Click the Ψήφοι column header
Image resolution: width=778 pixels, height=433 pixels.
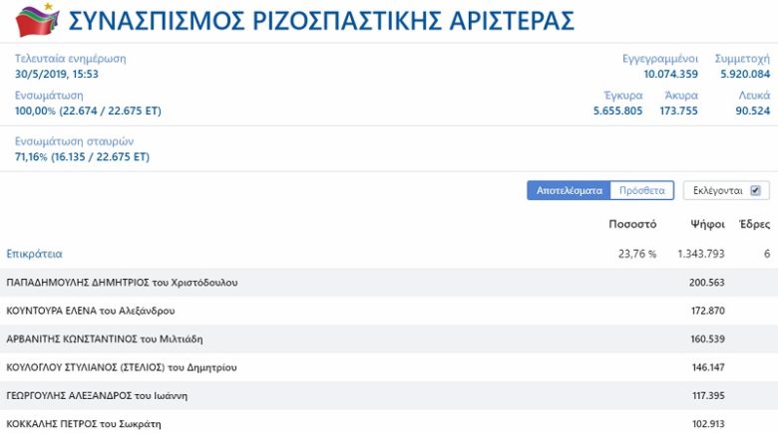(707, 224)
